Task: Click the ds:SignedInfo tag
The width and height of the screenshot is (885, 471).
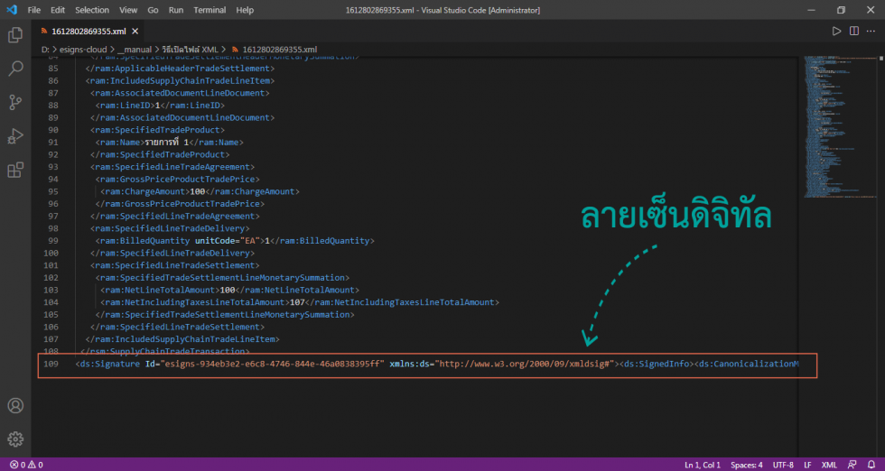Action: click(657, 364)
